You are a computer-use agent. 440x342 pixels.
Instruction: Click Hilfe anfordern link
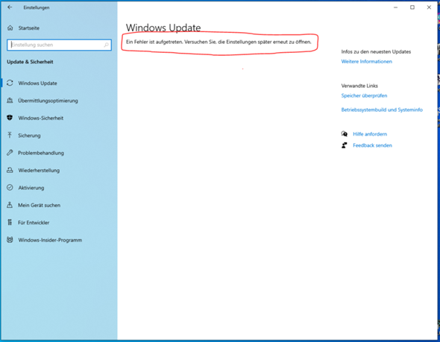[x=370, y=134]
